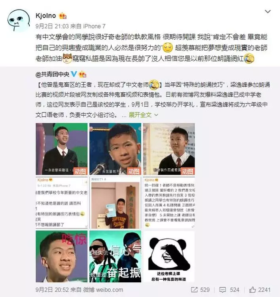The width and height of the screenshot is (280, 297).
Task: Click the repost icon showing 529
Action: click(x=194, y=290)
